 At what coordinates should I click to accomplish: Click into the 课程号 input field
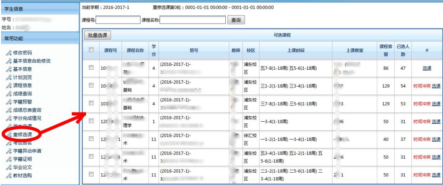[118, 20]
